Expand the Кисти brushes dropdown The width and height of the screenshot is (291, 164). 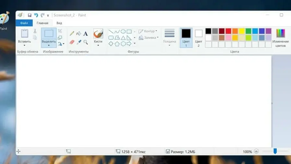click(x=98, y=45)
